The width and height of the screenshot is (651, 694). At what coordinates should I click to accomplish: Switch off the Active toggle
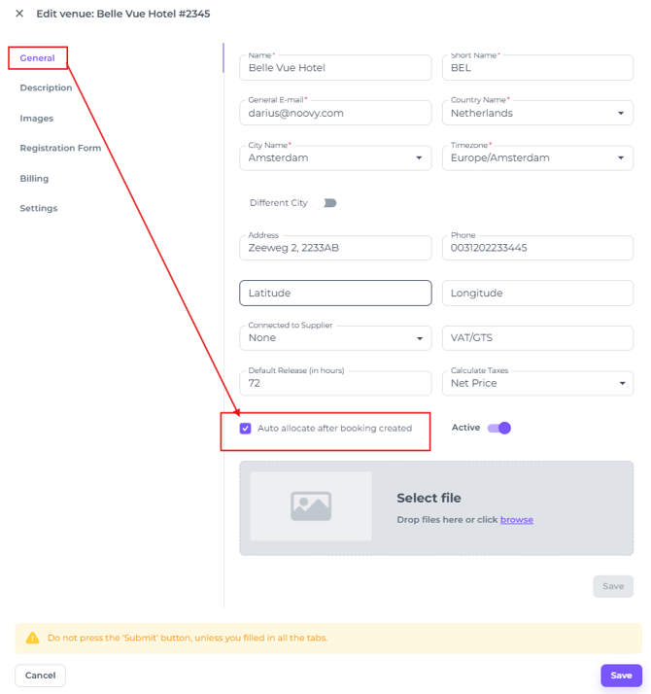[x=499, y=428]
